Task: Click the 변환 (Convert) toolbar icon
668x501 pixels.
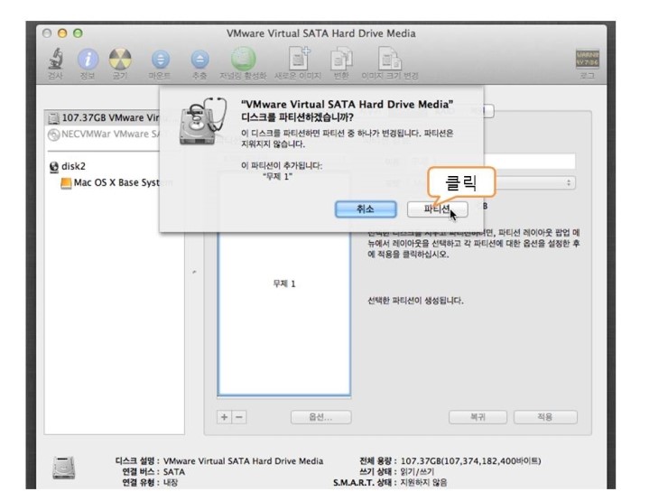Action: [x=341, y=60]
